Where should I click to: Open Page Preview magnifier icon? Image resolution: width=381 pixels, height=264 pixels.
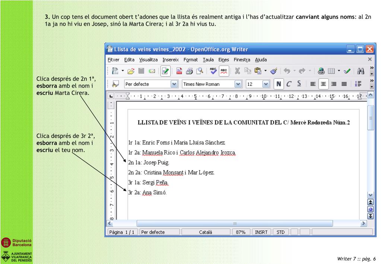pyautogui.click(x=200, y=71)
